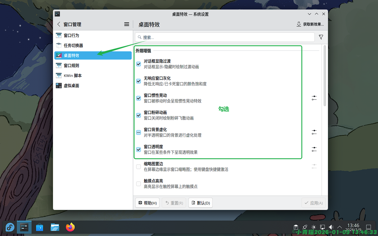
Task: Open configuration for 窗口背景虚化 effect
Action: pyautogui.click(x=314, y=132)
